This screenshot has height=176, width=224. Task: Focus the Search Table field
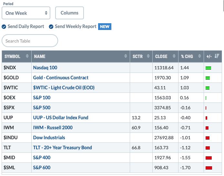tap(30, 41)
